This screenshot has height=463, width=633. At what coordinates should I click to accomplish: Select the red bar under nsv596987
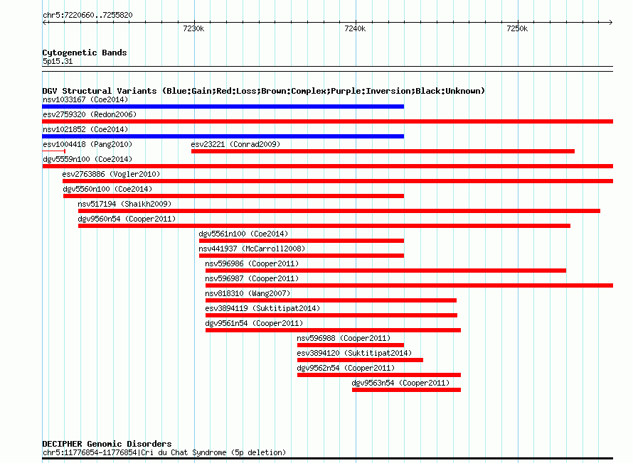409,285
